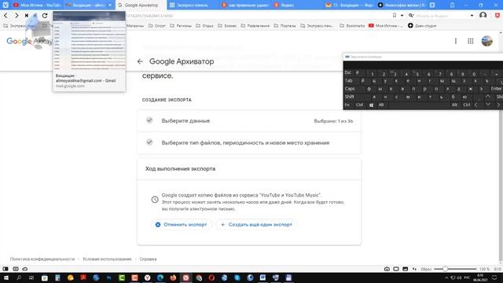Open the three-dot Google options menu
This screenshot has height=283, width=503.
pos(456,41)
